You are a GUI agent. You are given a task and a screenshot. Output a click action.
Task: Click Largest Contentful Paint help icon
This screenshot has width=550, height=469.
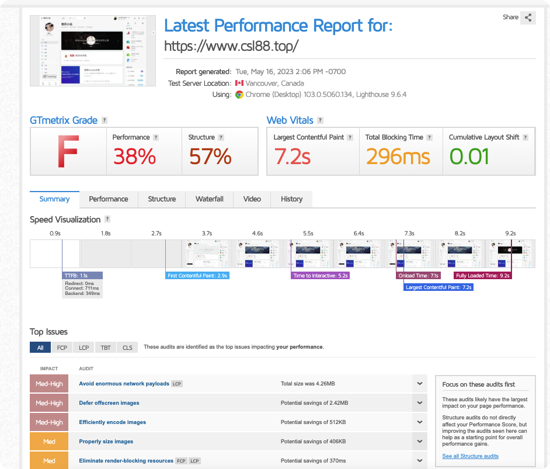pos(350,137)
